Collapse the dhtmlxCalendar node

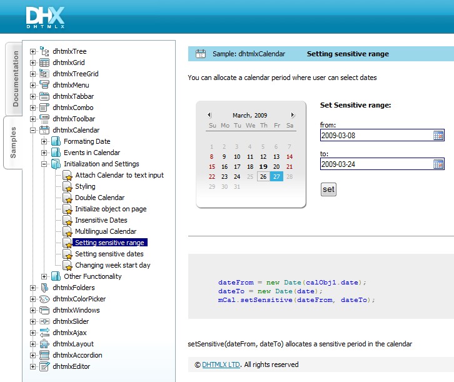tap(33, 130)
